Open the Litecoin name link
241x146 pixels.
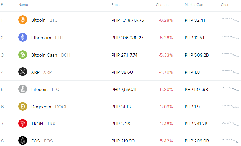pos(40,90)
